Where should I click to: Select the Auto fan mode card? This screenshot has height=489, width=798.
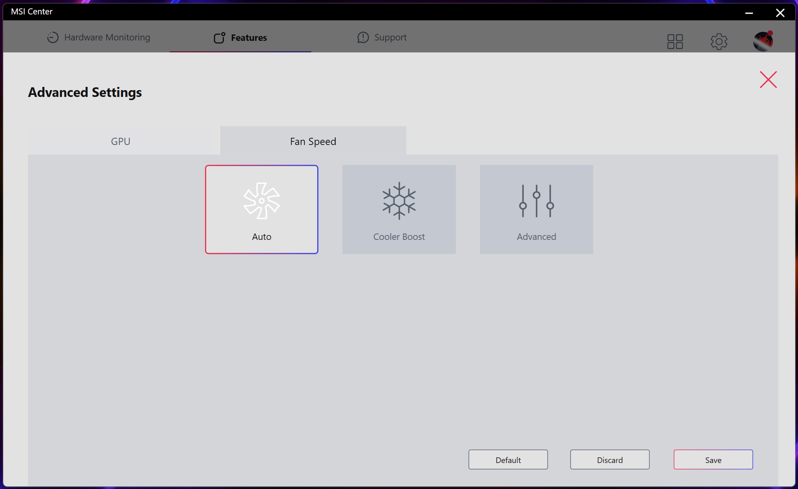262,209
